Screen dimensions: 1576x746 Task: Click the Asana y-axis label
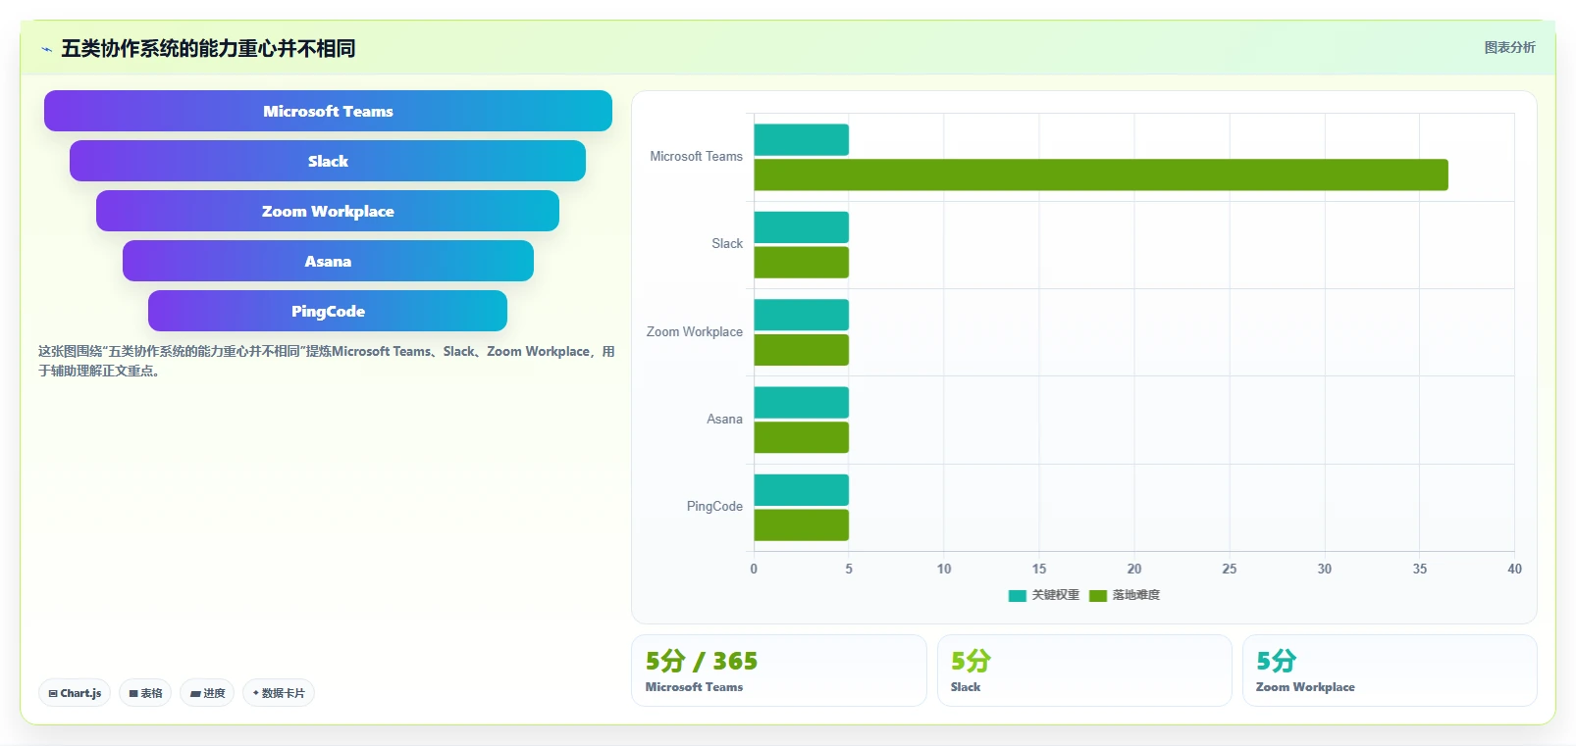(724, 420)
